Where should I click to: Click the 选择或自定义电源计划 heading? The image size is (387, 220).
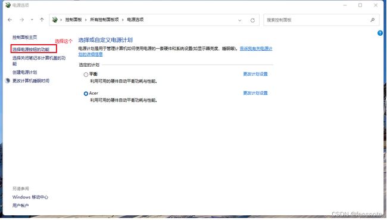pos(105,40)
